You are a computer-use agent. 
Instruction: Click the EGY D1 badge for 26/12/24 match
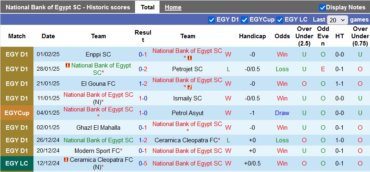click(17, 140)
